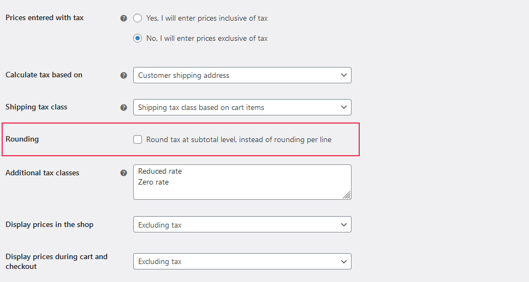Click help icon for Calculate tax based on
The width and height of the screenshot is (529, 282).
pos(123,75)
